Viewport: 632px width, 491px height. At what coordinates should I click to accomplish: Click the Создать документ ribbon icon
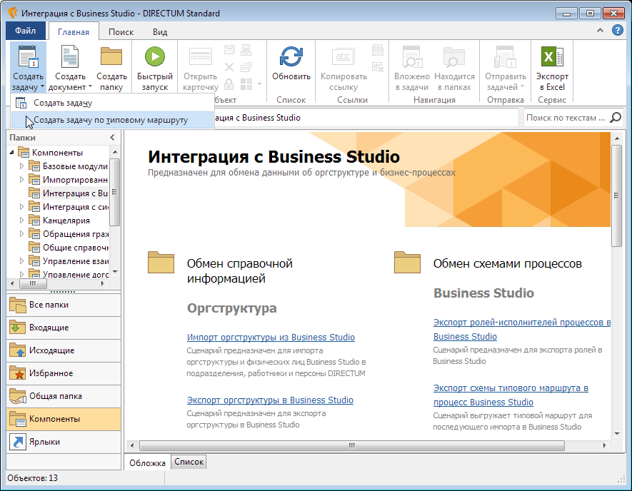click(x=70, y=57)
